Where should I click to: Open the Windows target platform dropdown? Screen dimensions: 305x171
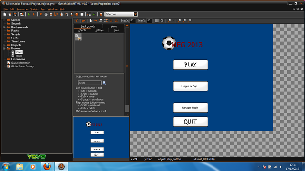(x=135, y=14)
